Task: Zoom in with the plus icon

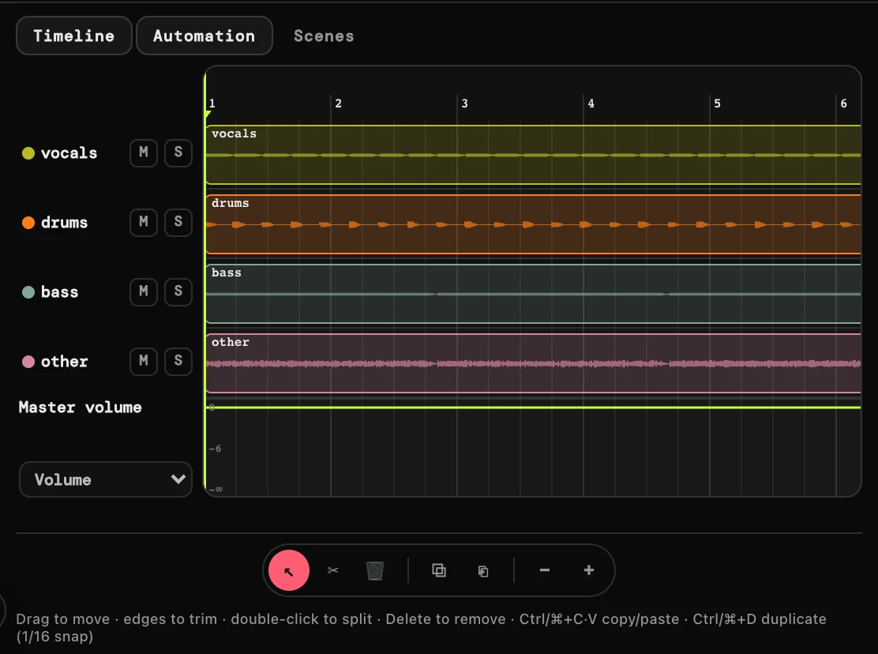Action: (588, 570)
